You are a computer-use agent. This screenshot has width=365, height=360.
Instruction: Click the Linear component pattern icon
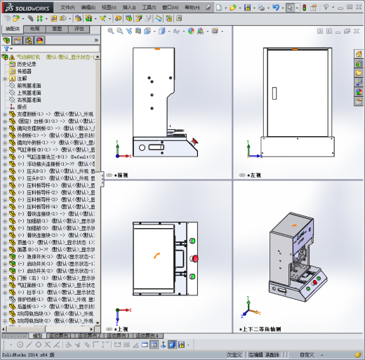[x=40, y=18]
